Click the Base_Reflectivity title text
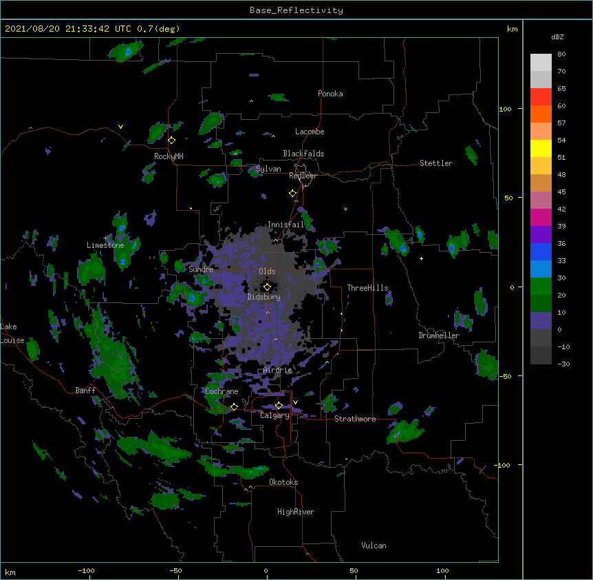 coord(296,10)
